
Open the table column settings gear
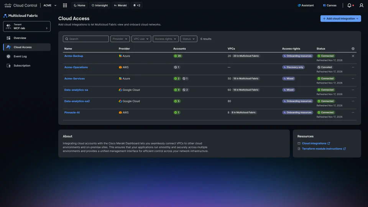click(x=353, y=49)
